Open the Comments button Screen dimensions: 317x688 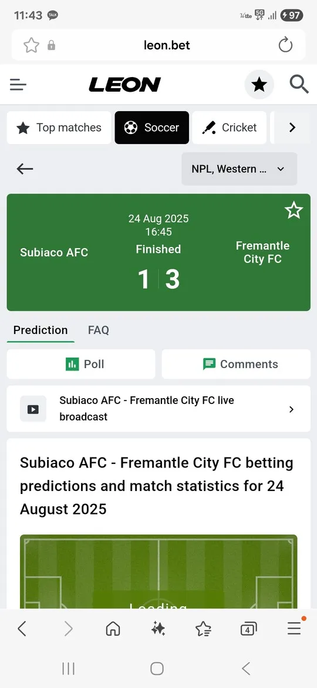(x=236, y=364)
